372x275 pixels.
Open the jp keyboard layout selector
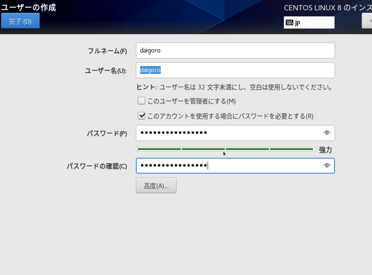pos(309,22)
